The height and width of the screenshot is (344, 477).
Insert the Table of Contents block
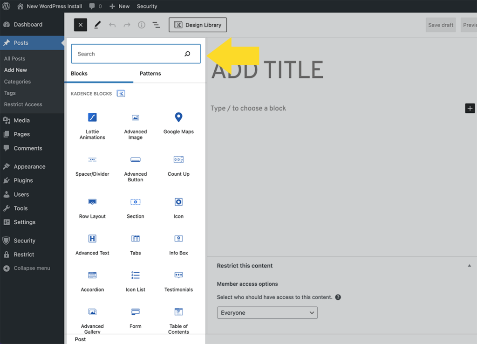(178, 320)
